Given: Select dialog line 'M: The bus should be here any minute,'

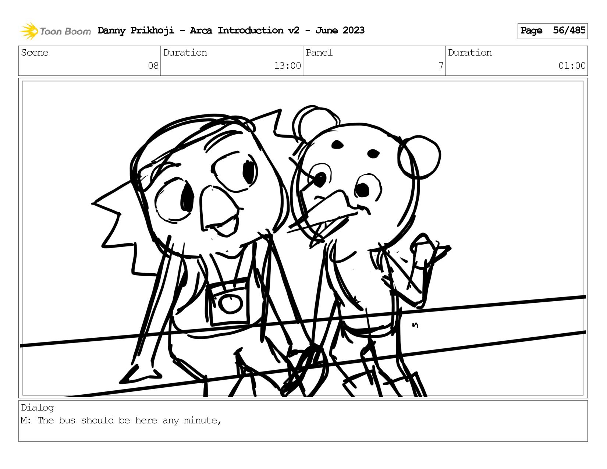Looking at the screenshot, I should pyautogui.click(x=121, y=420).
